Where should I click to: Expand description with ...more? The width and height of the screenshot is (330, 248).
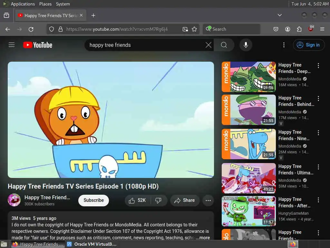[203, 238]
